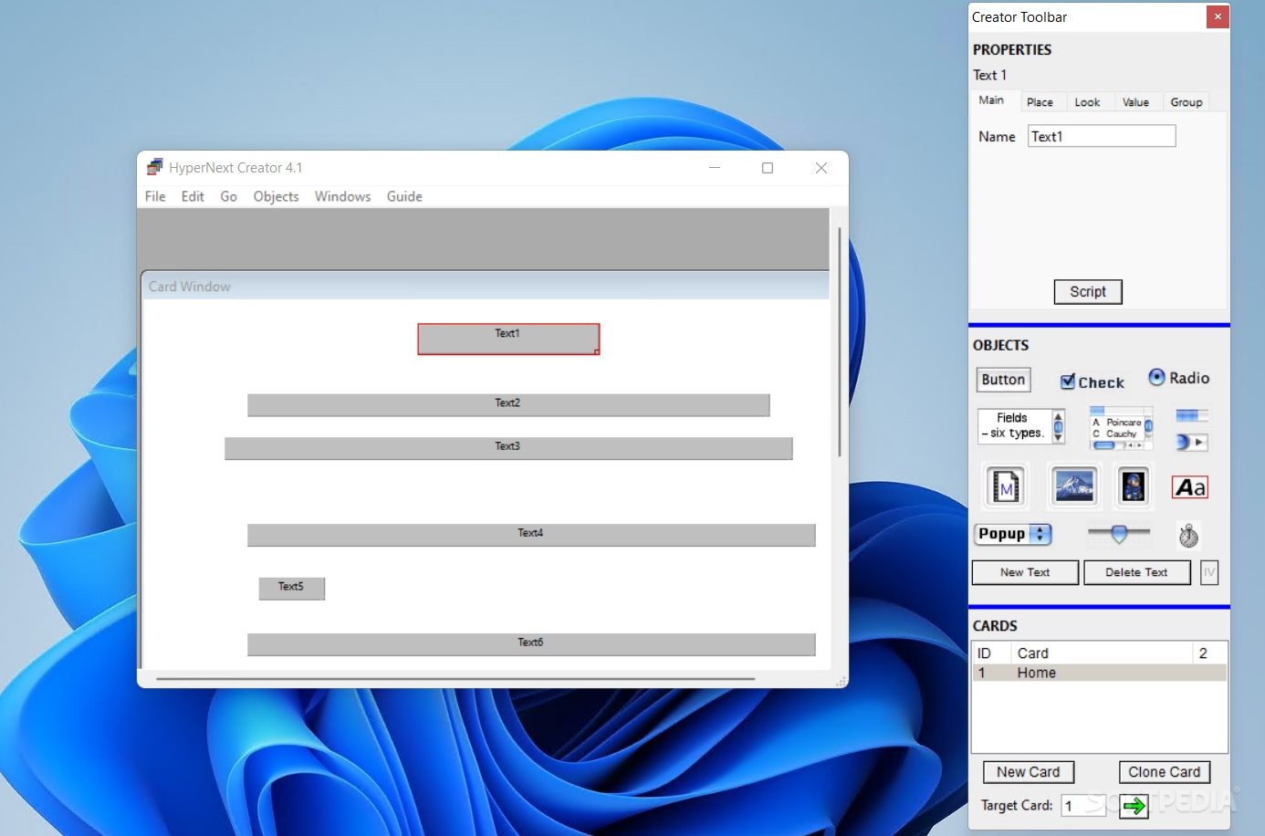Click the Card Window title bar

click(x=486, y=286)
